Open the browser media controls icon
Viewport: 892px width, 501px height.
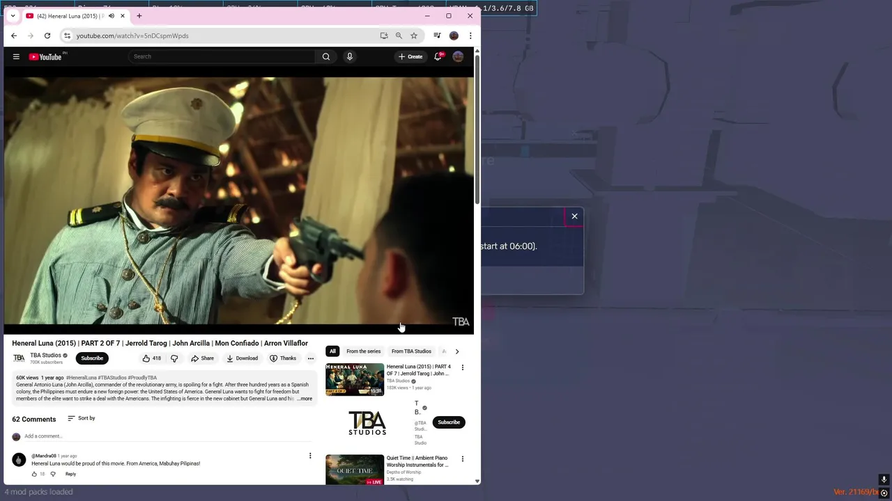[437, 35]
